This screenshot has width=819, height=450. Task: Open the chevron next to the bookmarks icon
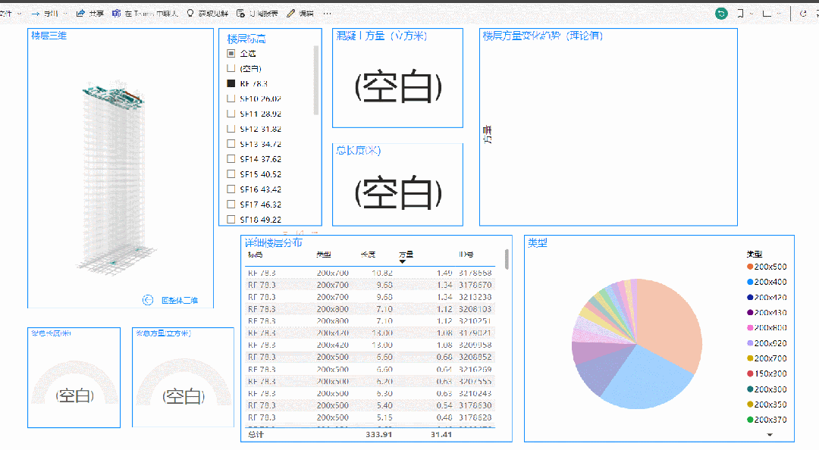click(753, 13)
